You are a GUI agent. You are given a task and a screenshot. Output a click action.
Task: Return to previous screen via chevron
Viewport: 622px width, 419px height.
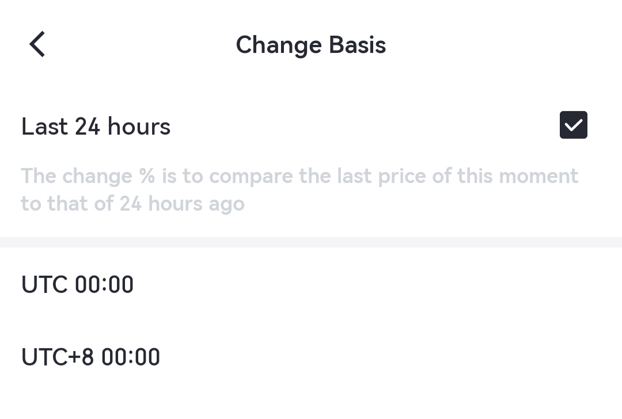click(x=37, y=44)
